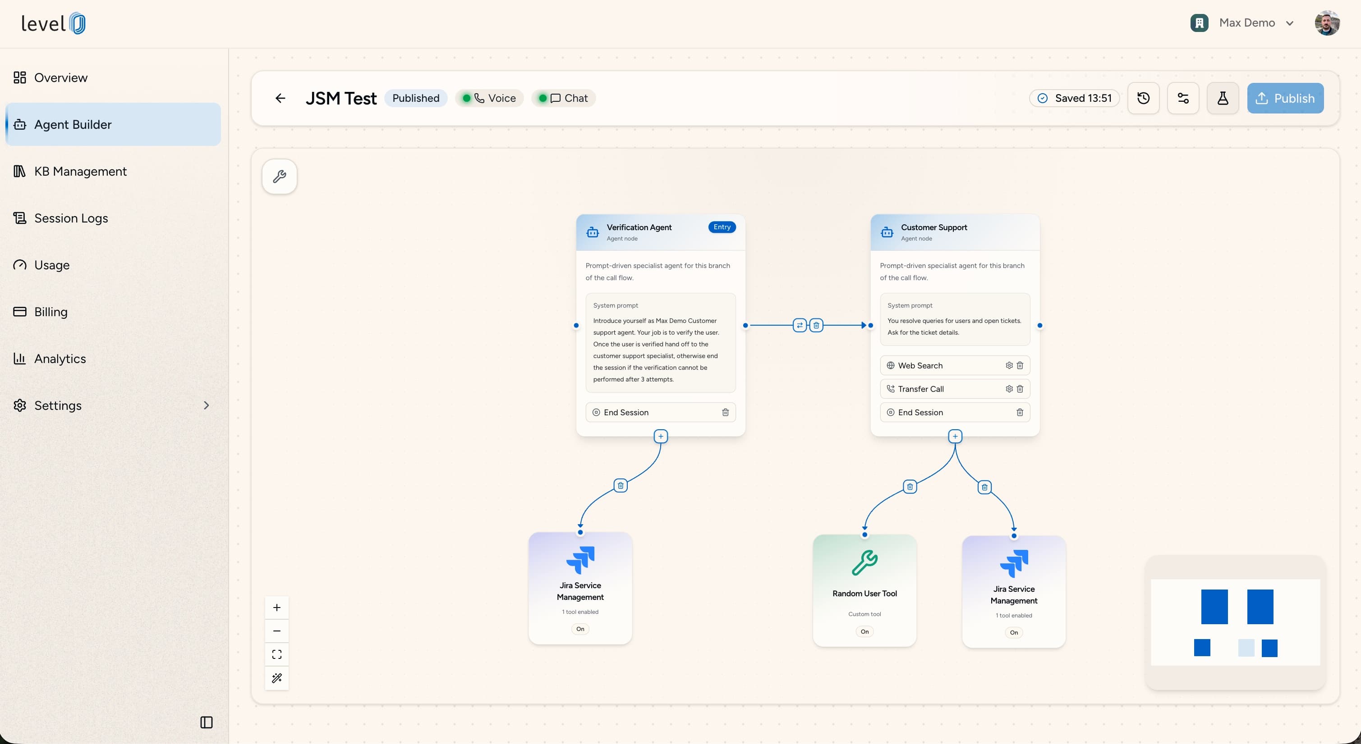Screen dimensions: 1361x744
Task: Toggle Chat channel status
Action: (x=563, y=98)
